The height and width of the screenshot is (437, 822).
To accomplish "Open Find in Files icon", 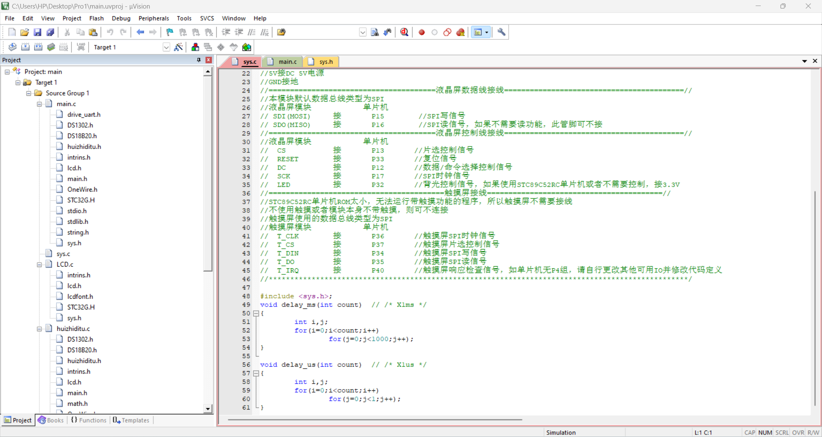I will (x=281, y=32).
